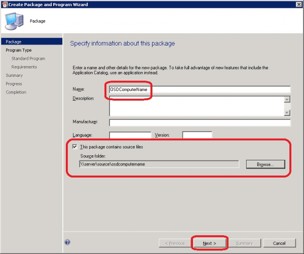Screen dimensions: 304x254
Task: Jump to the Completion step in the sidebar
Action: click(x=16, y=92)
